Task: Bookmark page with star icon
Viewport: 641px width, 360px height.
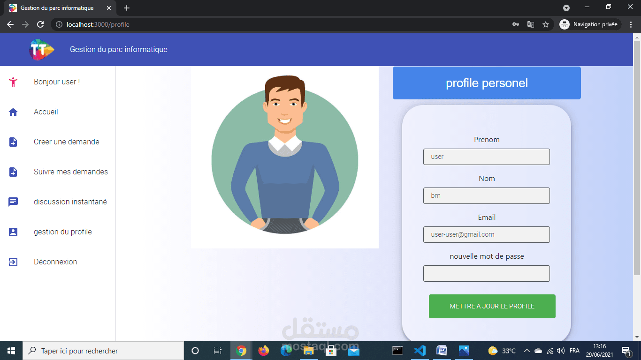Action: coord(545,24)
